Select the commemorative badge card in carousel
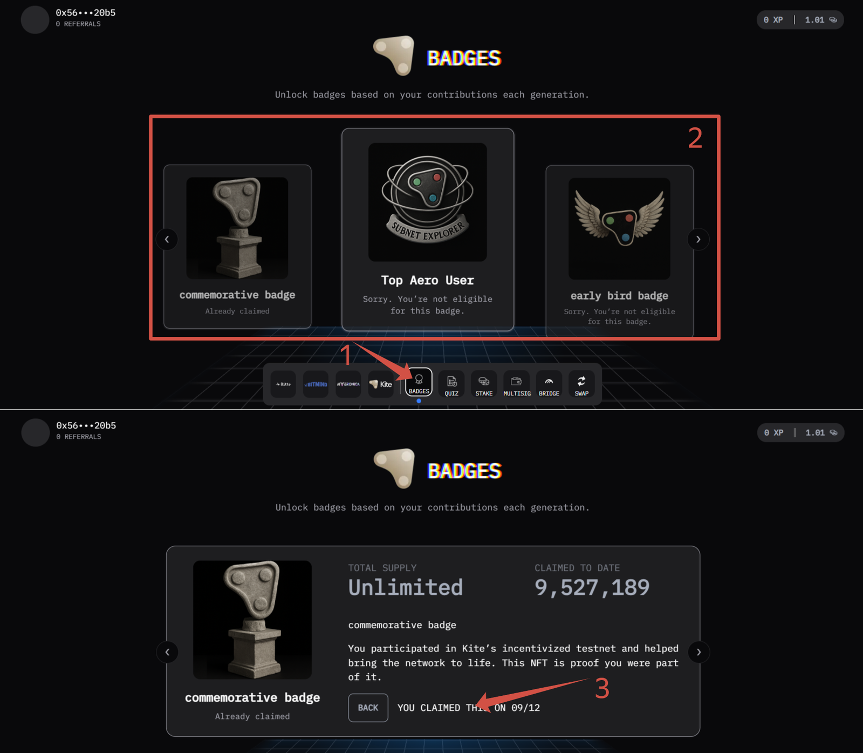This screenshot has width=863, height=753. tap(237, 246)
